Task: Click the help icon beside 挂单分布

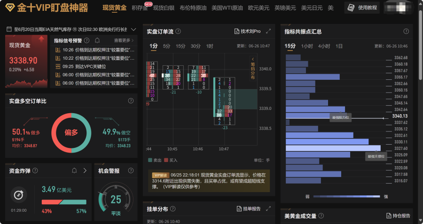Action: point(173,209)
